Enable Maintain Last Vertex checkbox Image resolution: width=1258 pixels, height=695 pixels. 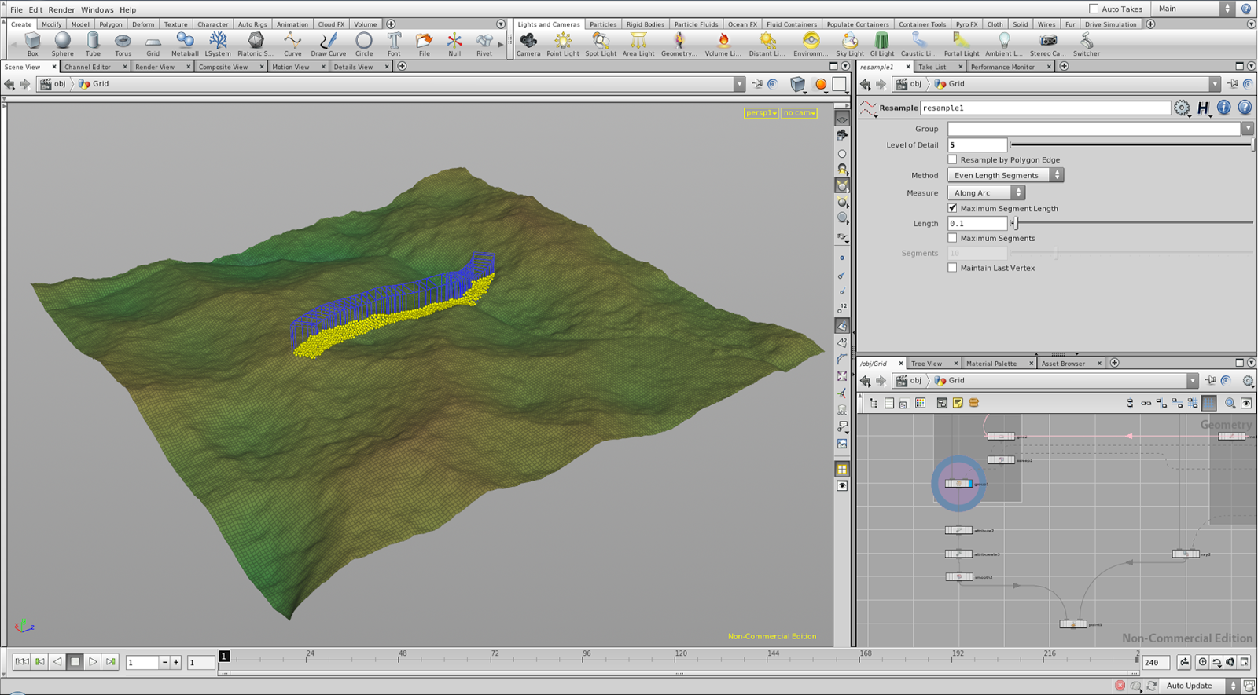(x=952, y=268)
